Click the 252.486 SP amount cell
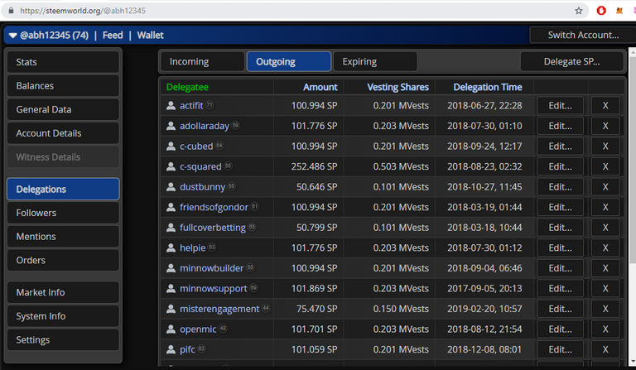Screen dimensions: 636x370 (x=314, y=166)
